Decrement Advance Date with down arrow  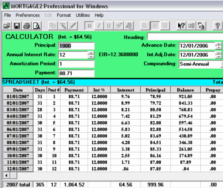[219, 47]
